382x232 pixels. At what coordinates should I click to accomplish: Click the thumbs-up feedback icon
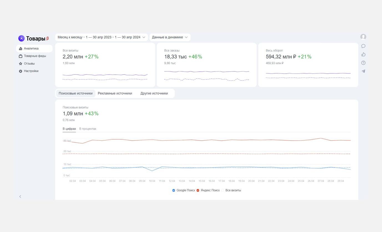(x=363, y=54)
